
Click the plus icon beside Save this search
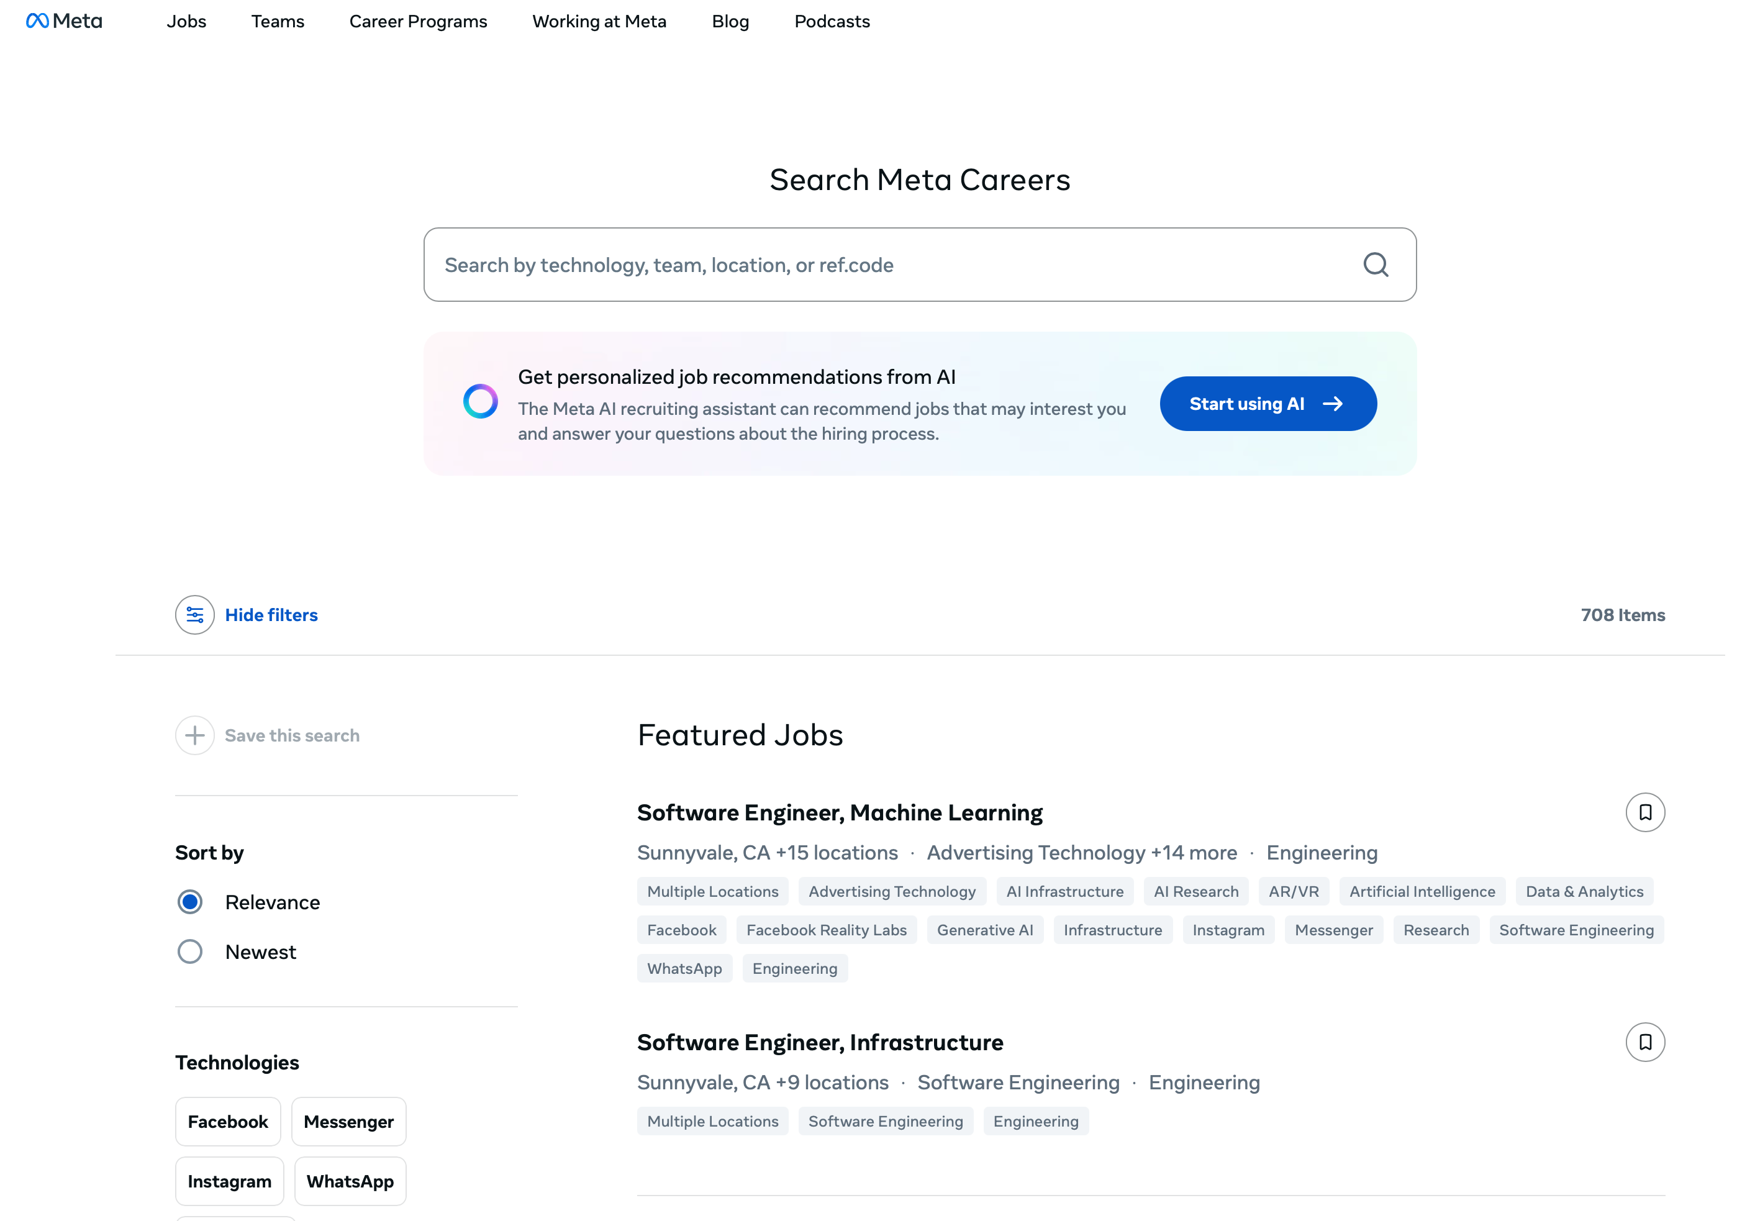tap(195, 735)
